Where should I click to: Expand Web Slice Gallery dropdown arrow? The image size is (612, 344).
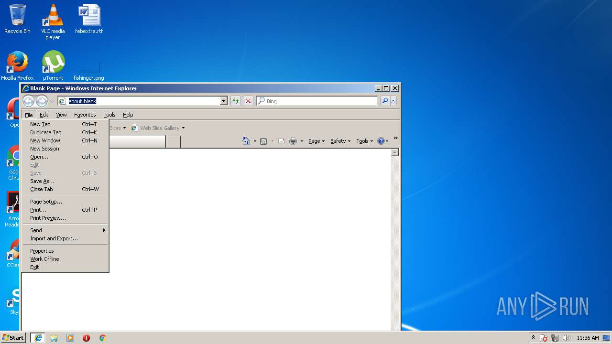pyautogui.click(x=183, y=128)
